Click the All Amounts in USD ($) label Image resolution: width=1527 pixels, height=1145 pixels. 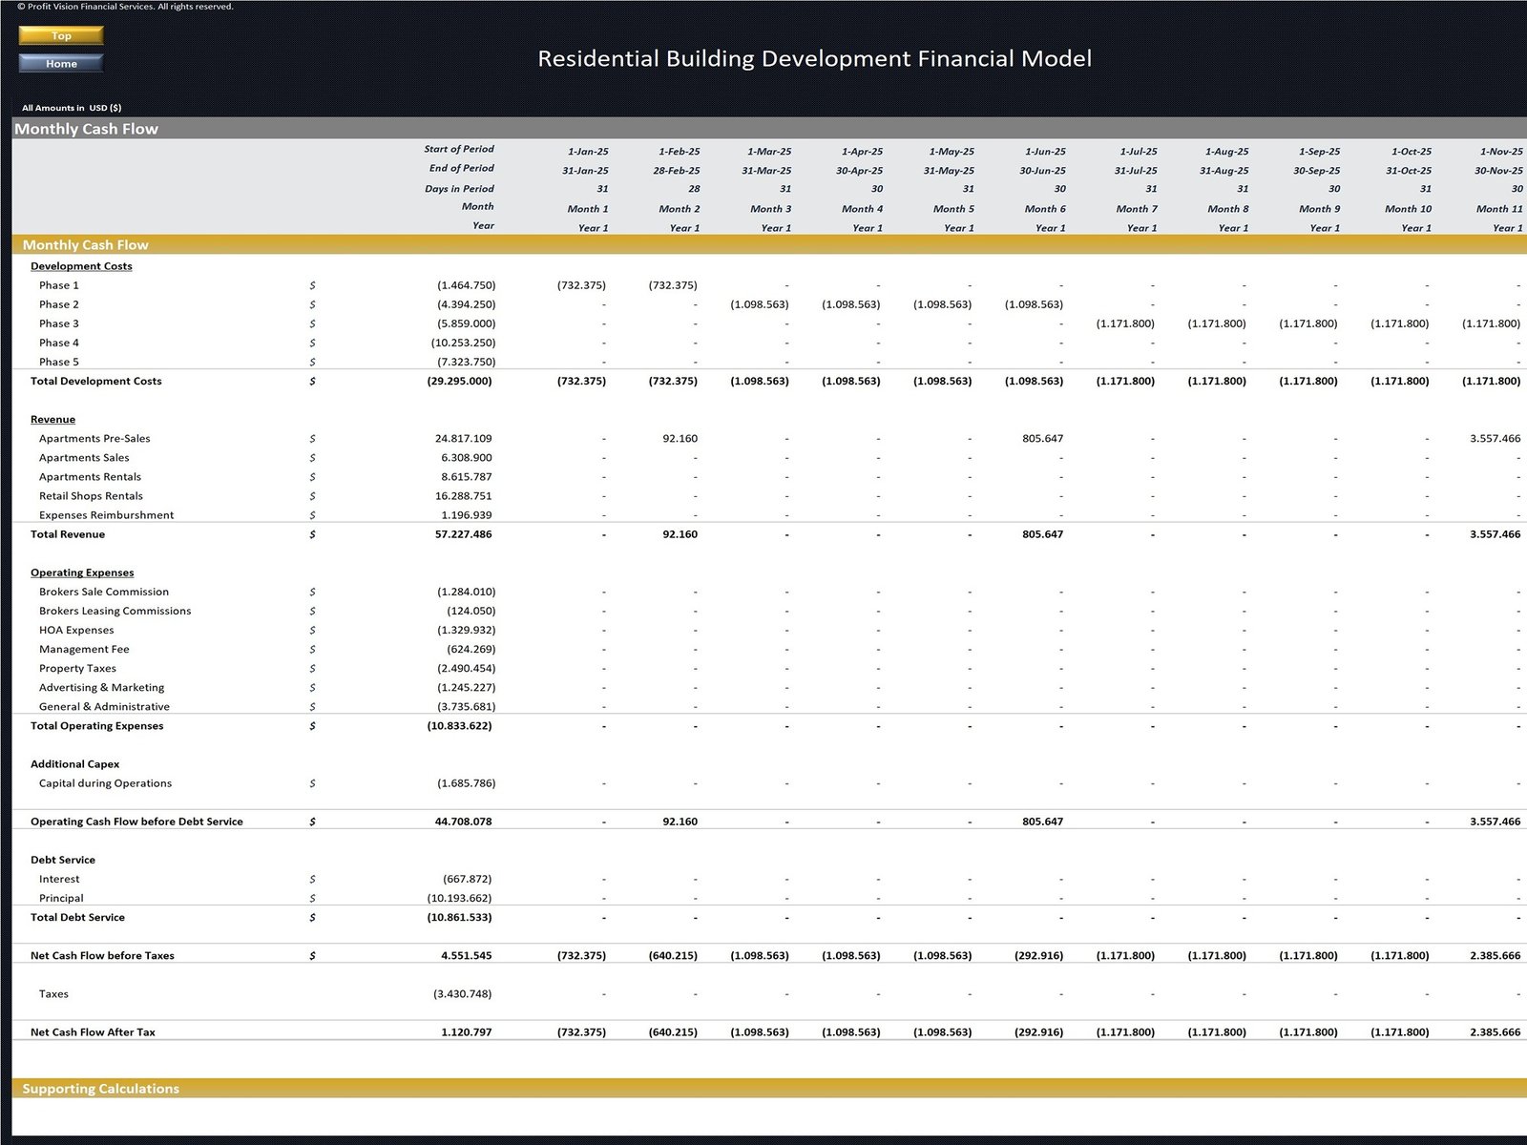72,108
